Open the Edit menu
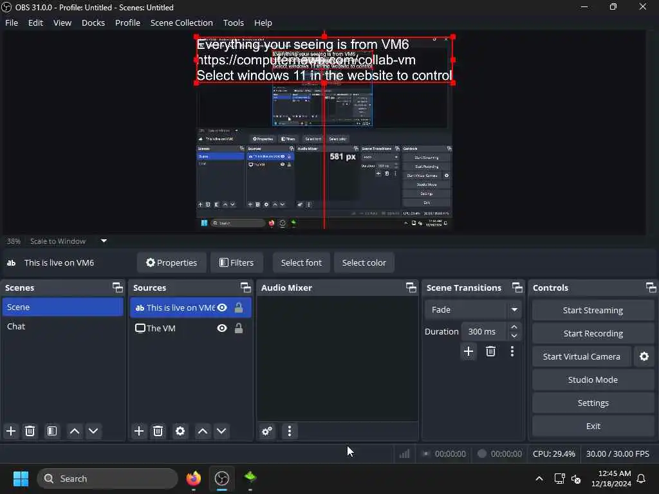The height and width of the screenshot is (494, 659). point(36,23)
